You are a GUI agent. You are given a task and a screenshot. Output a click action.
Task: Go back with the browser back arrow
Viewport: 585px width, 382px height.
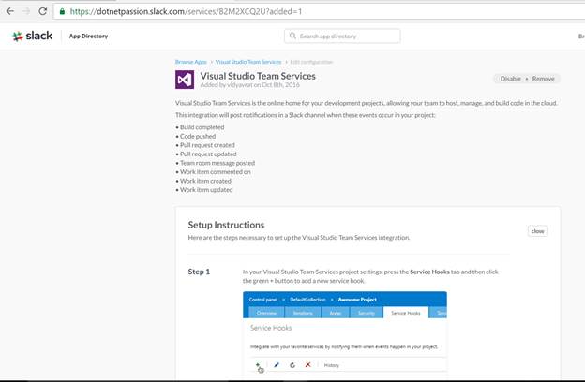10,11
